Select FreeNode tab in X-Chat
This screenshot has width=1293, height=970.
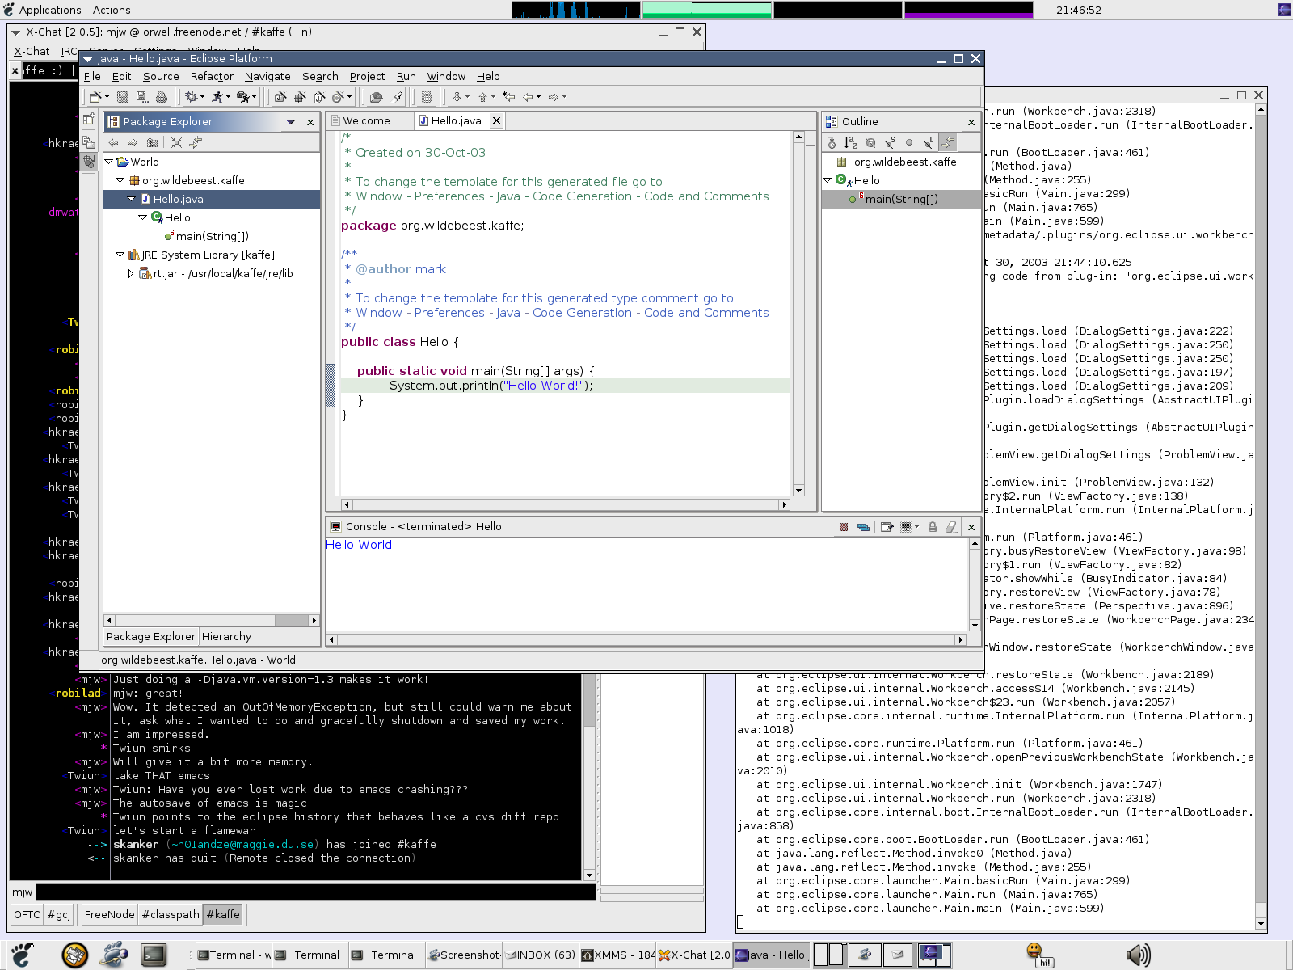(109, 914)
